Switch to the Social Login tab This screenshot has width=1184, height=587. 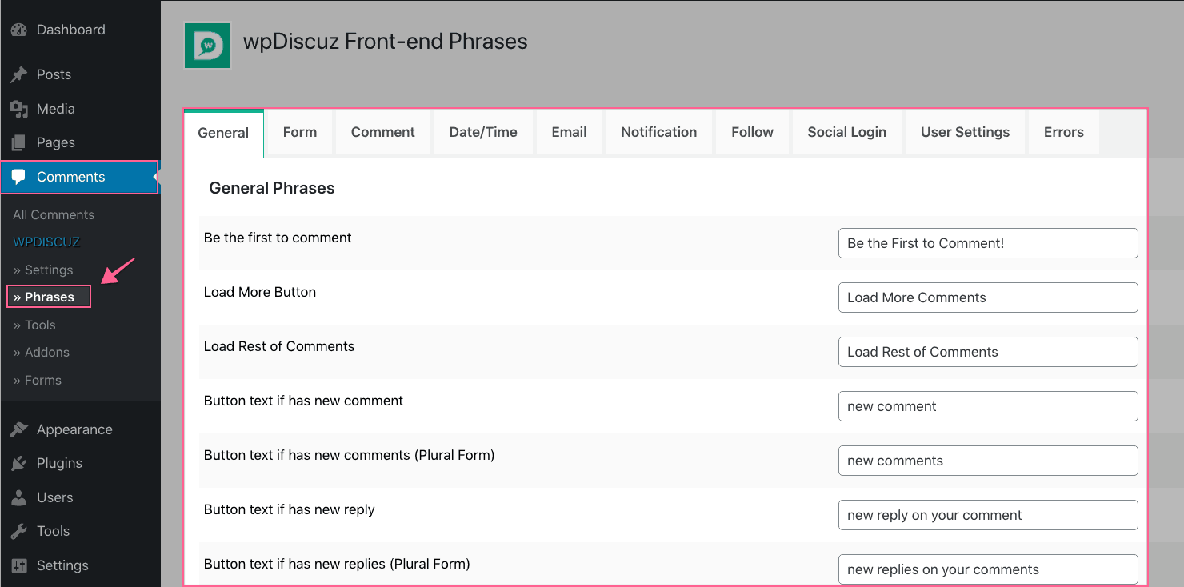pyautogui.click(x=847, y=132)
